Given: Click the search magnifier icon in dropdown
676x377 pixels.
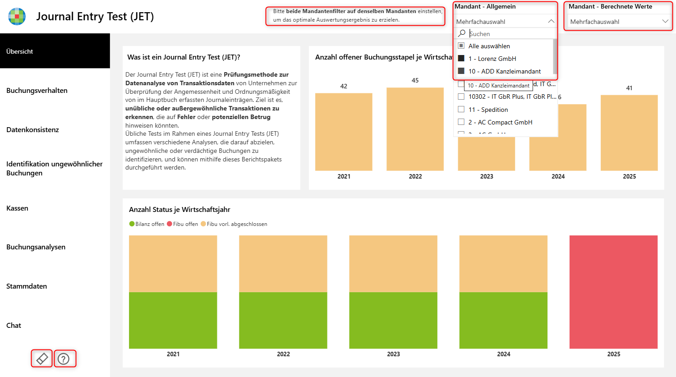Looking at the screenshot, I should (461, 33).
